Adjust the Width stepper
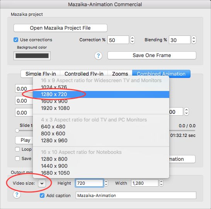This screenshot has width=211, height=209. pyautogui.click(x=161, y=183)
